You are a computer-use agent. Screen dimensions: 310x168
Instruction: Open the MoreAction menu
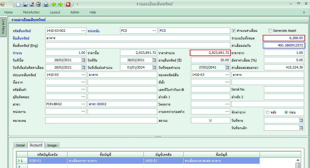coord(31,12)
